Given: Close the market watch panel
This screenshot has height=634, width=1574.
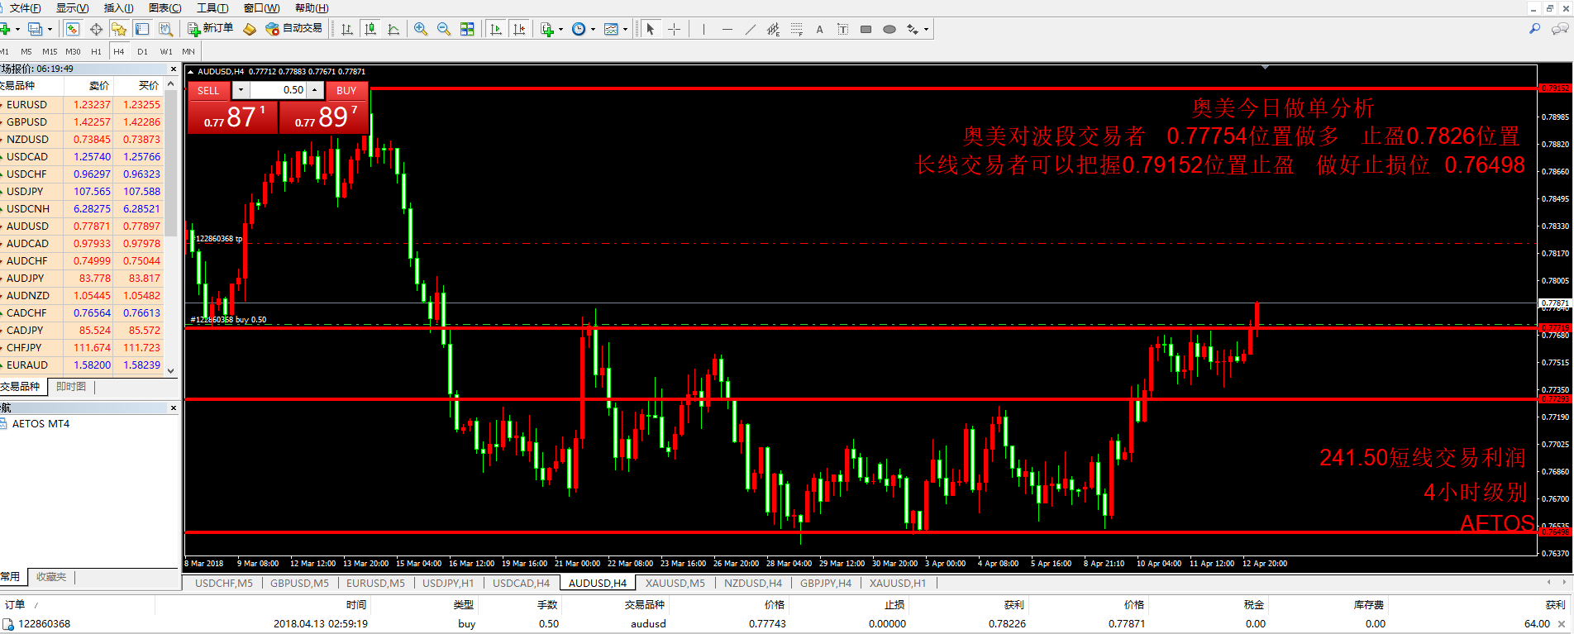Looking at the screenshot, I should pyautogui.click(x=174, y=69).
